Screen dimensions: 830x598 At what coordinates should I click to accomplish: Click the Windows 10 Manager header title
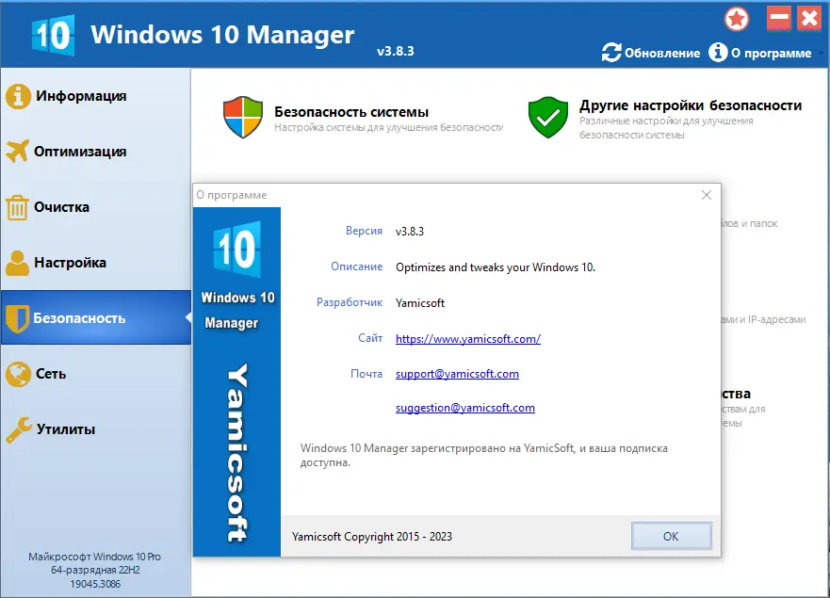click(222, 35)
